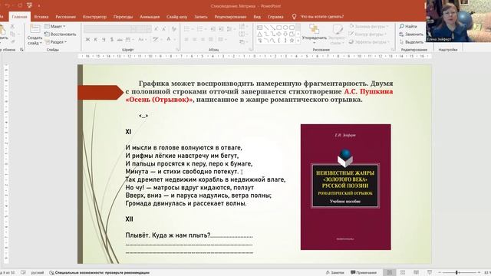Select the right arrow shape in the gallery

coord(279,34)
